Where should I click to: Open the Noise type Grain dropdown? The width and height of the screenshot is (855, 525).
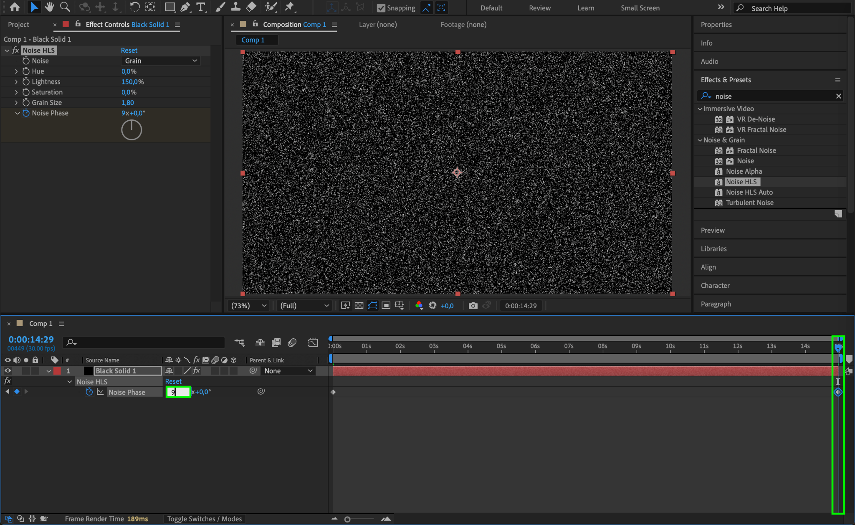point(161,61)
